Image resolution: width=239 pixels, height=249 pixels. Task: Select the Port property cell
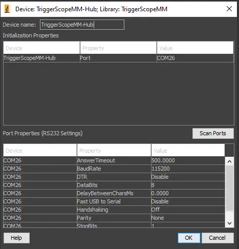tap(118, 58)
